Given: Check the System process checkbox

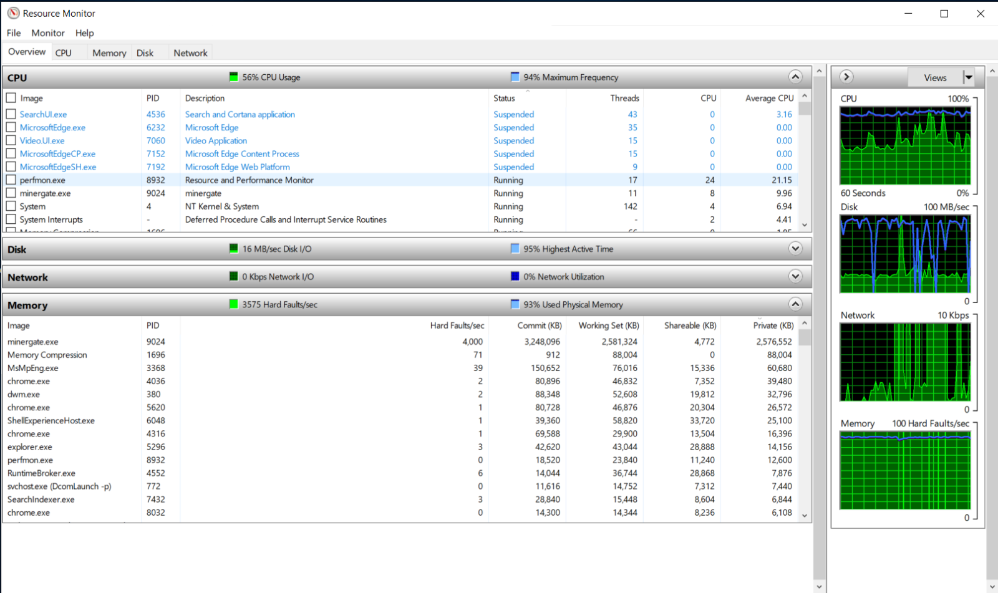Looking at the screenshot, I should [x=11, y=206].
